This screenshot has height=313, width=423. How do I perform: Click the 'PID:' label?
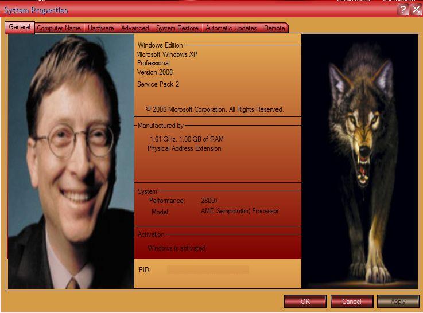click(145, 270)
